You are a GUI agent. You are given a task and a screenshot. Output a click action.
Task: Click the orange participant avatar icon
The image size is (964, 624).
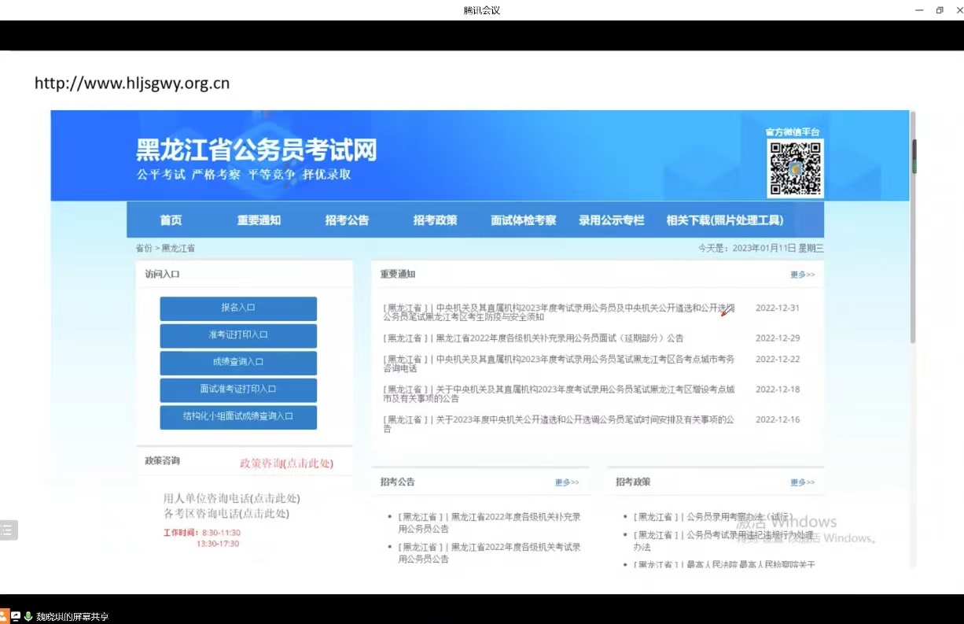(4, 616)
